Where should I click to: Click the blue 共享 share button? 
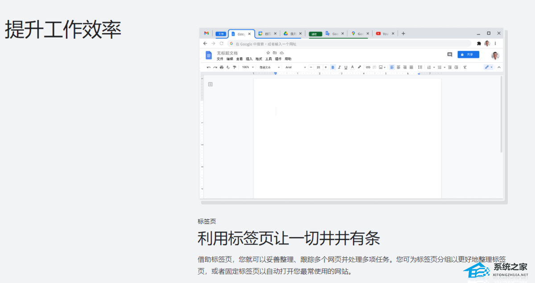point(468,54)
